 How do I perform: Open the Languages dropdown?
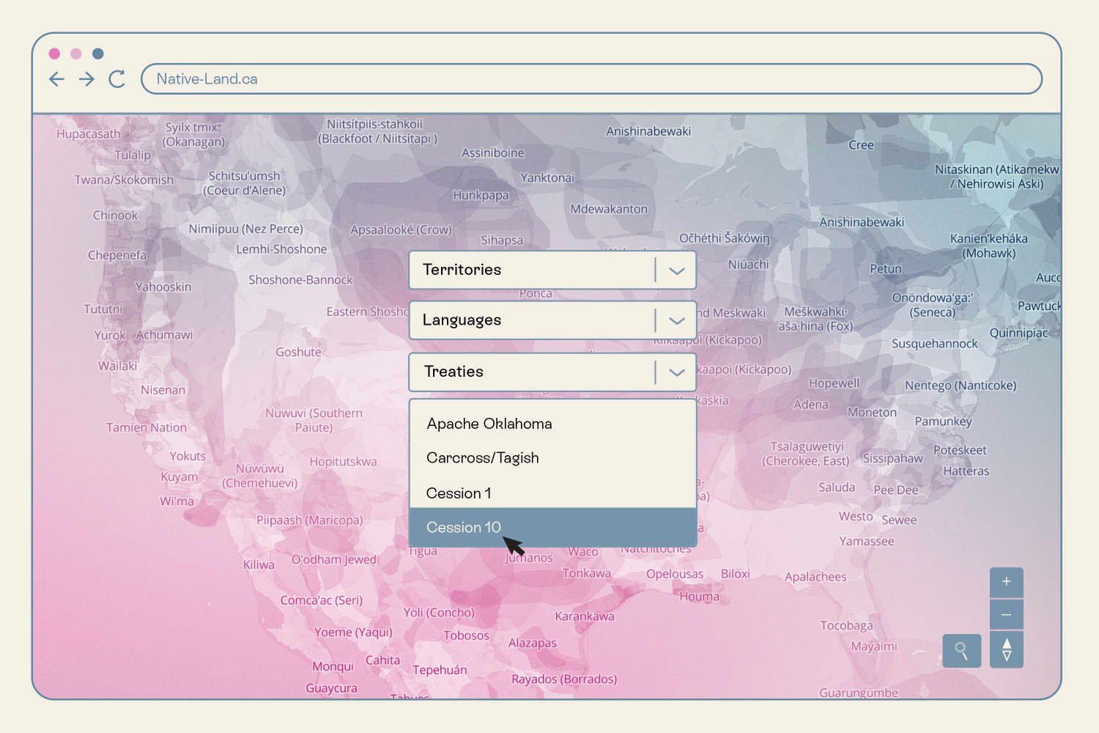[x=676, y=320]
